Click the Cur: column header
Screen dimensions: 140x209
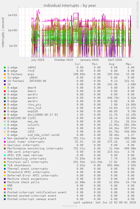(x=78, y=64)
